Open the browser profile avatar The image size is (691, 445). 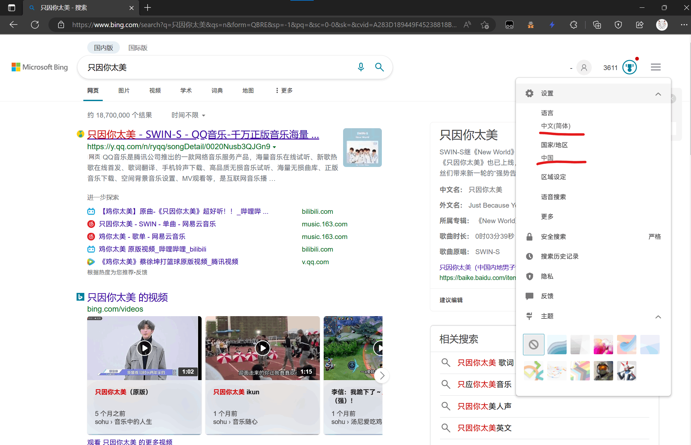[x=662, y=25]
